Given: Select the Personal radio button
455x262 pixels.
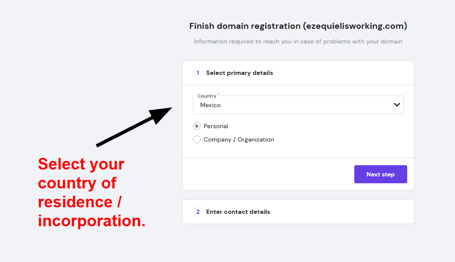Looking at the screenshot, I should tap(197, 126).
